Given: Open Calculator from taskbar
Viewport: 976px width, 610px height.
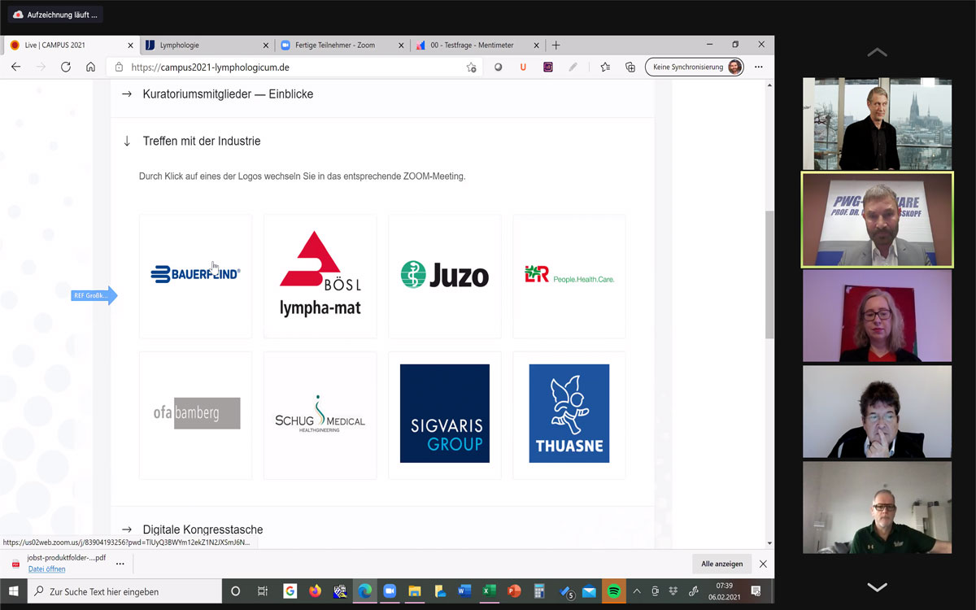Looking at the screenshot, I should pyautogui.click(x=539, y=591).
